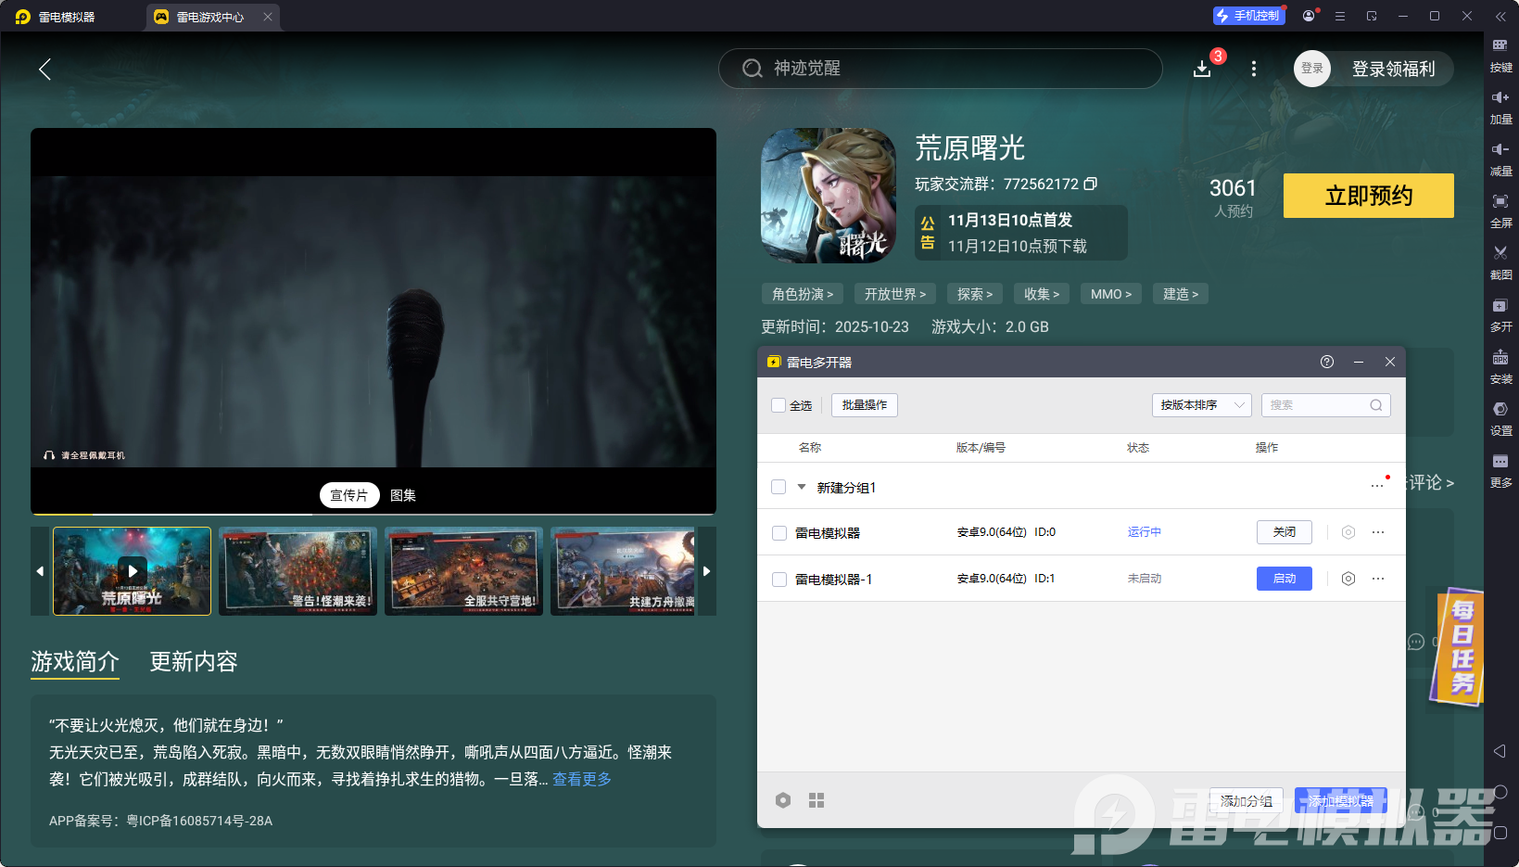
Task: Select the 新建分组1 group checkbox
Action: click(x=778, y=487)
